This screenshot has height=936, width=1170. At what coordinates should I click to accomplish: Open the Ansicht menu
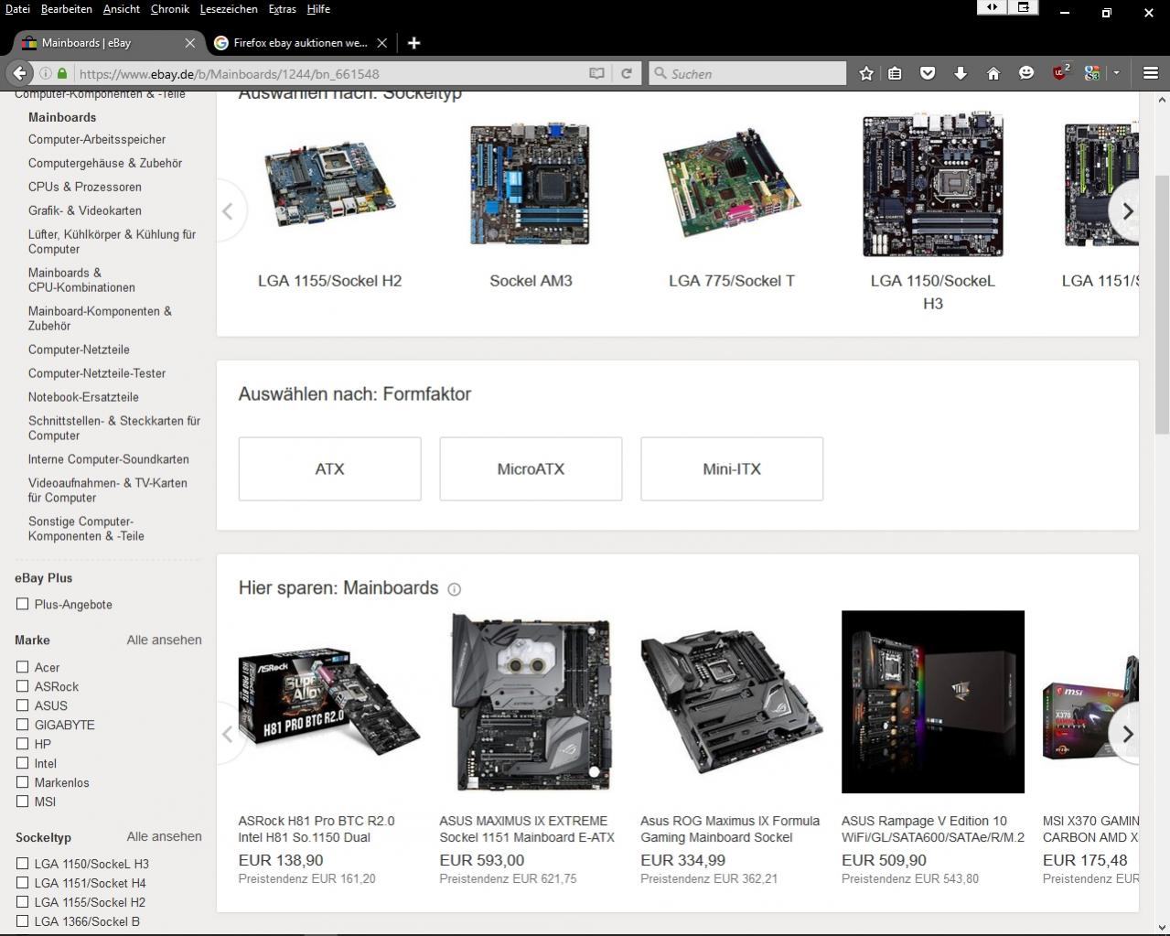[x=121, y=9]
